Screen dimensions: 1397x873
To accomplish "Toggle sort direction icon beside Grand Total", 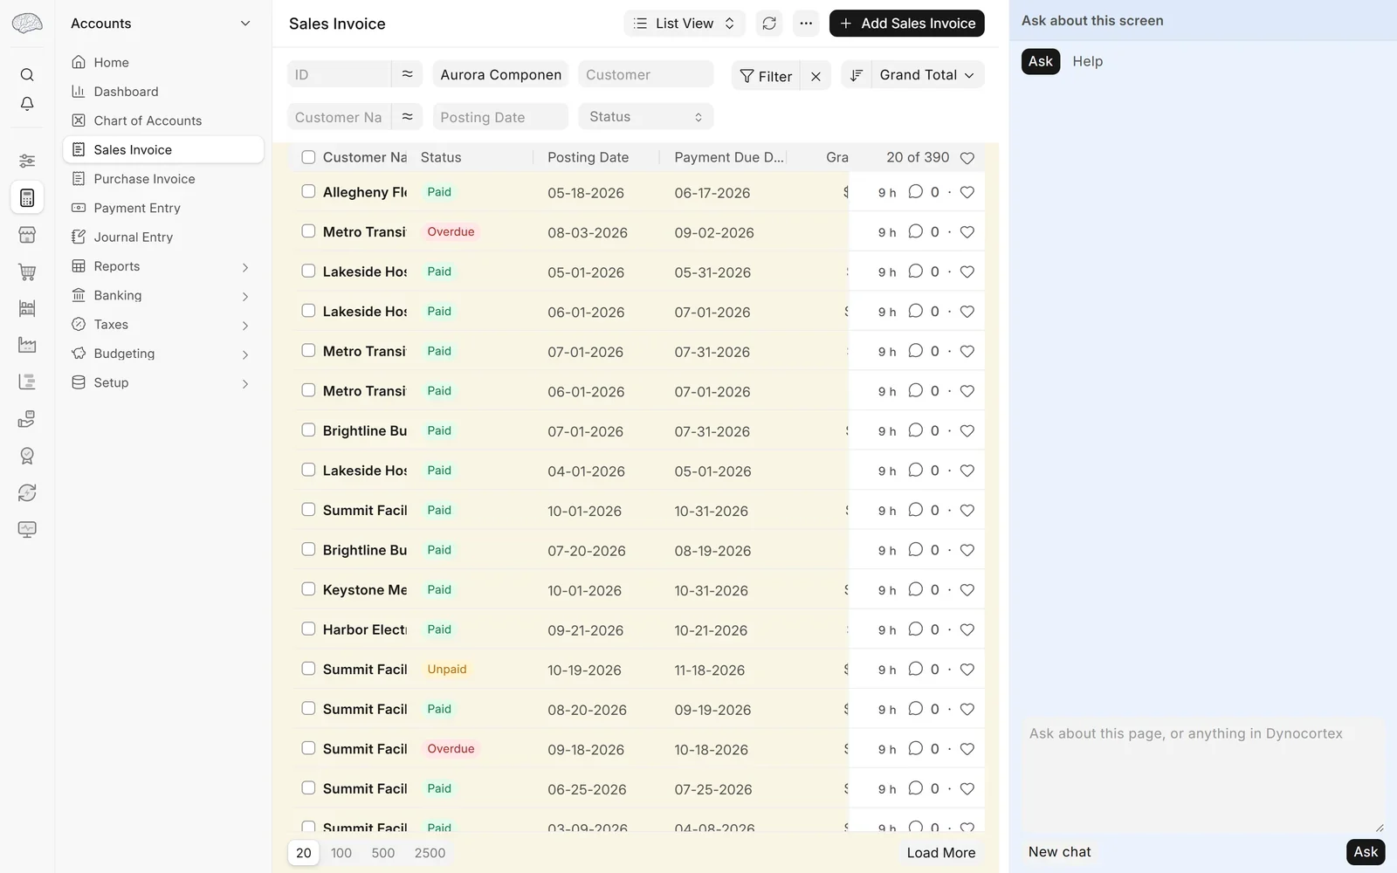I will click(857, 75).
